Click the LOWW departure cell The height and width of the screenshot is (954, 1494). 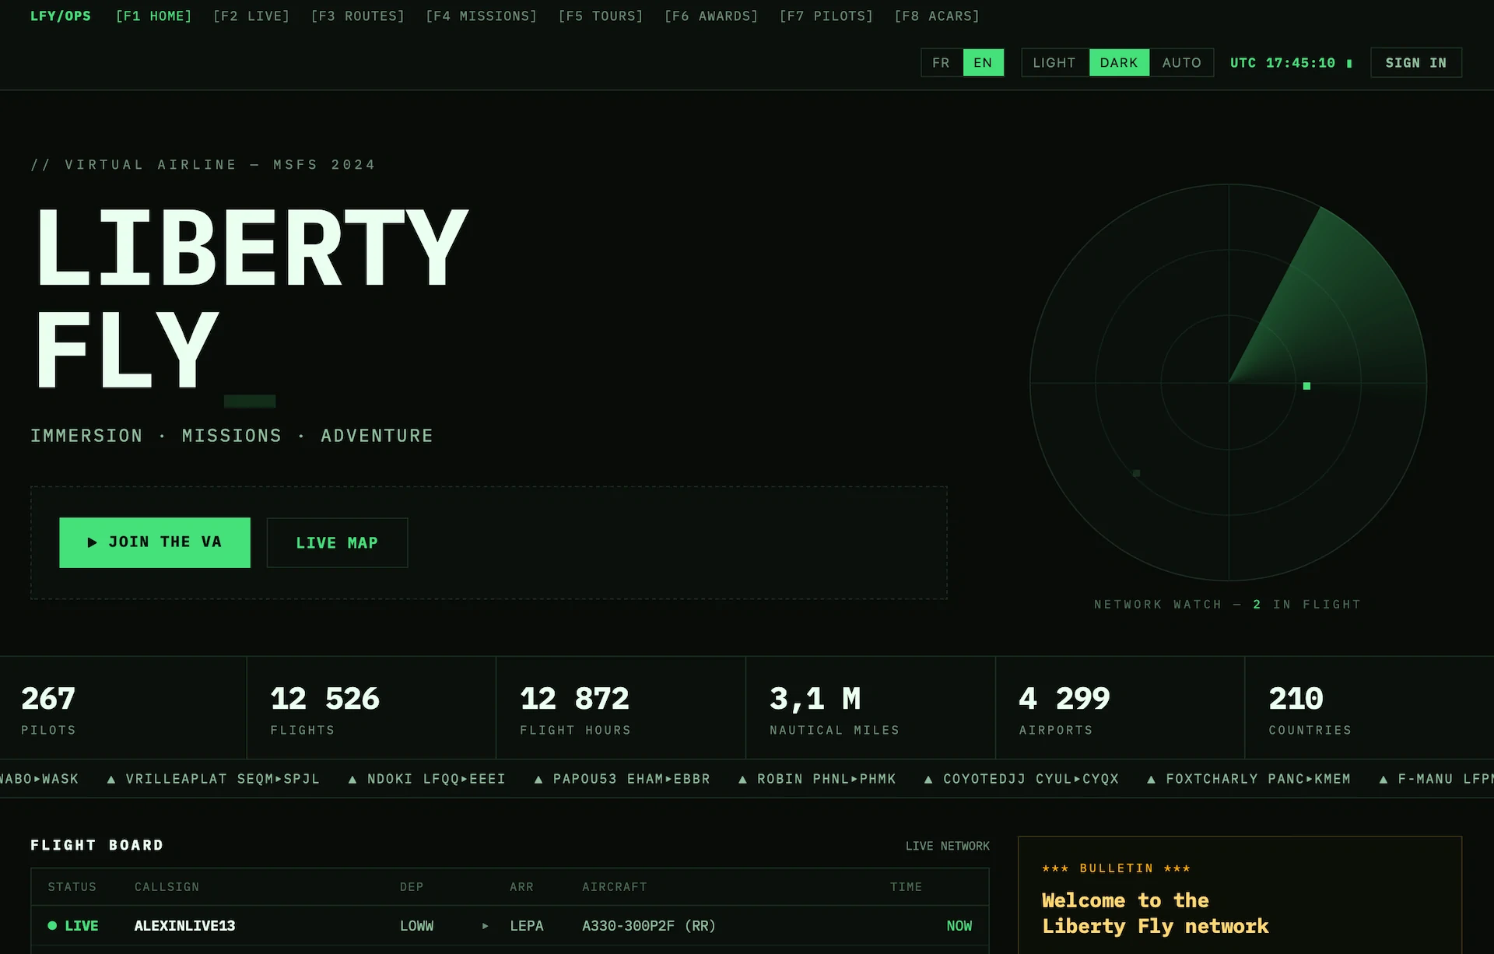417,926
